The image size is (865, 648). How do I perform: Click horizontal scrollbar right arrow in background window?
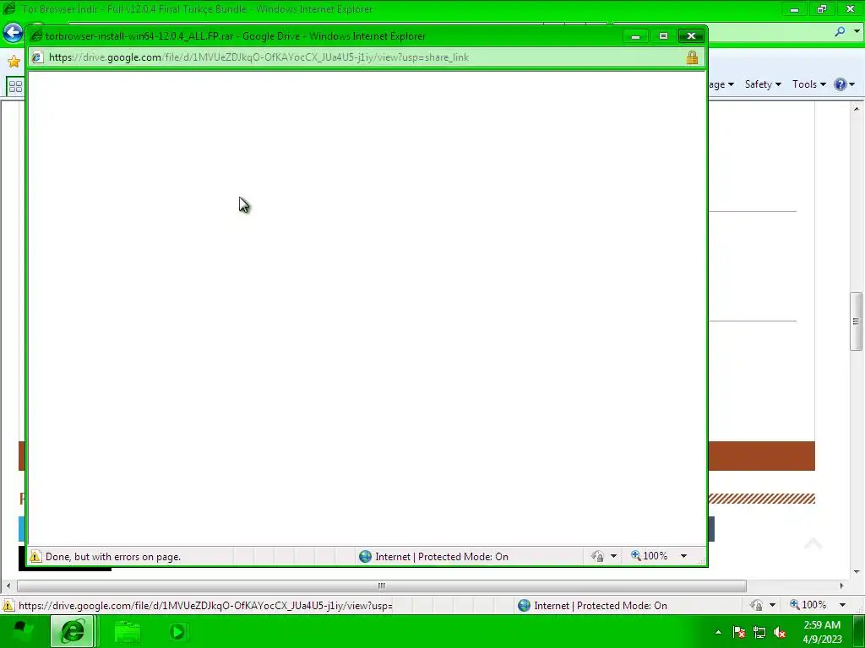(x=842, y=586)
